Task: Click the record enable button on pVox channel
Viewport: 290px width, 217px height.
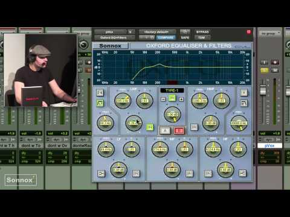Action: click(x=275, y=62)
